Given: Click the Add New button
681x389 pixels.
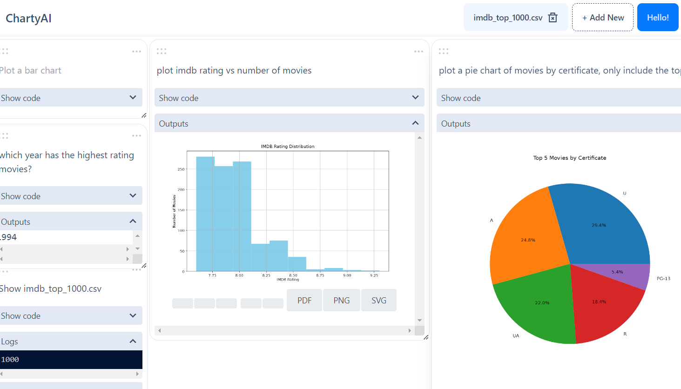Looking at the screenshot, I should pos(603,18).
